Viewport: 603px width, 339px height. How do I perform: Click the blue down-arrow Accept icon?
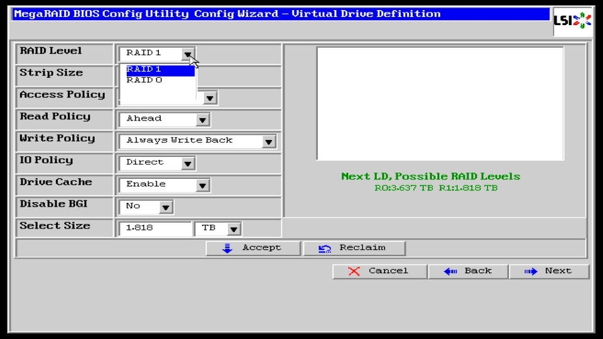[x=227, y=249]
